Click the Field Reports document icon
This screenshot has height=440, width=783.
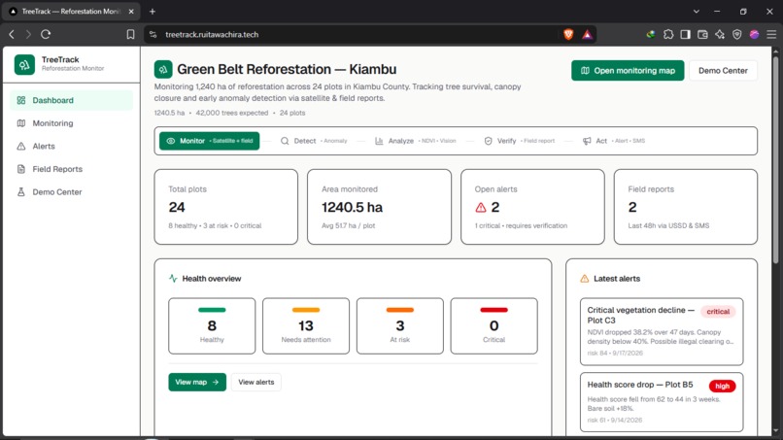pyautogui.click(x=21, y=169)
